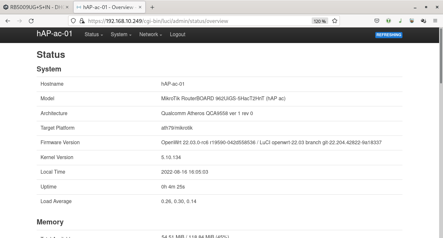
Task: Expand the System dropdown menu
Action: tap(121, 35)
